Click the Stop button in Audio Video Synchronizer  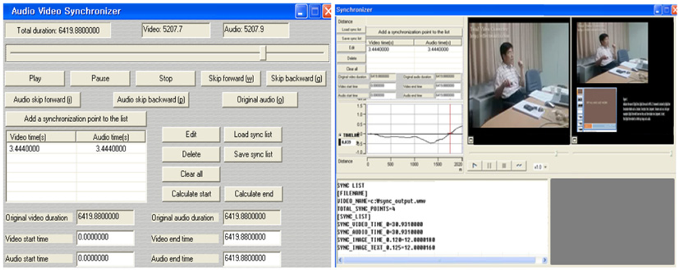(166, 78)
